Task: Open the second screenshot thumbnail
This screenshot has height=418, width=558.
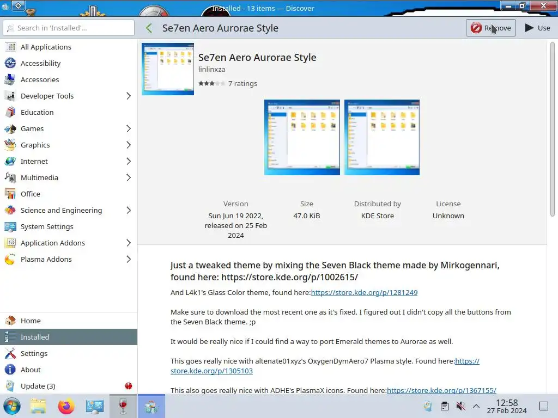Action: coord(382,137)
